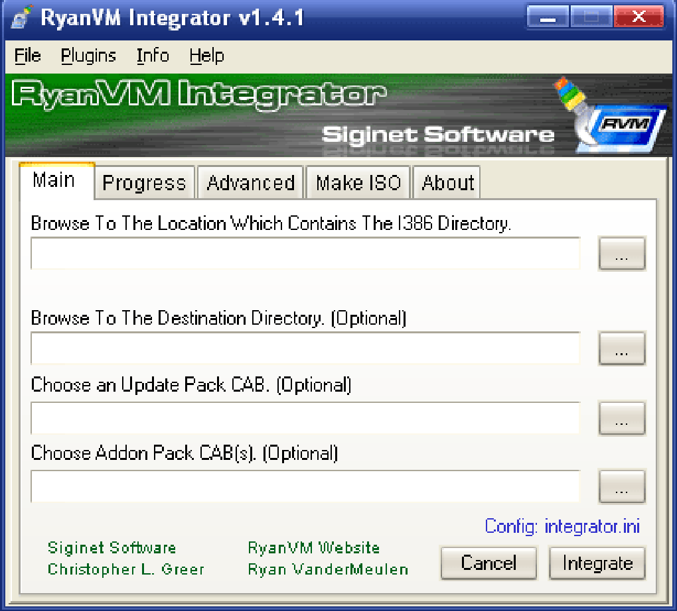Click the I386 location input field
Image resolution: width=677 pixels, height=611 pixels.
pos(305,254)
